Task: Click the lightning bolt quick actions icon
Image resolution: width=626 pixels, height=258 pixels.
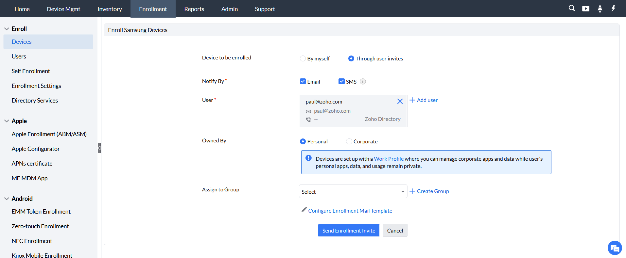Action: 614,8
